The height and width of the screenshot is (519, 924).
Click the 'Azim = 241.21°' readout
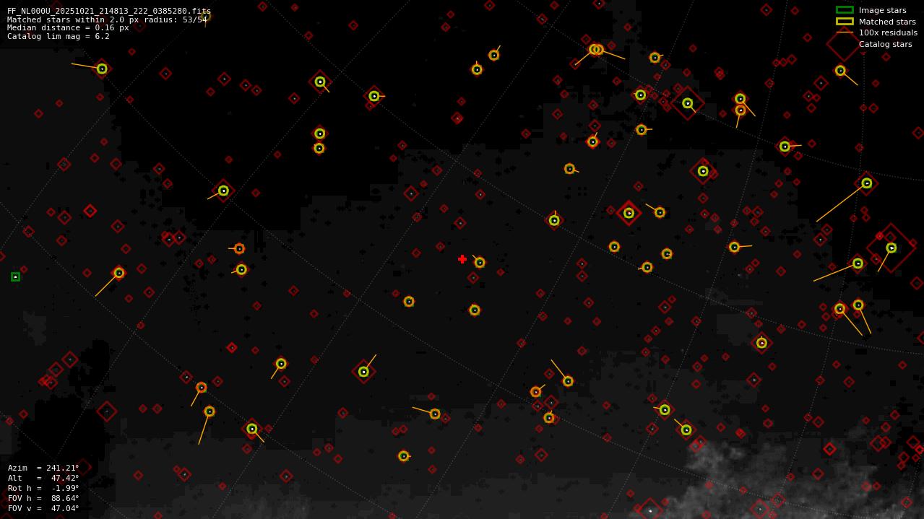tap(43, 468)
